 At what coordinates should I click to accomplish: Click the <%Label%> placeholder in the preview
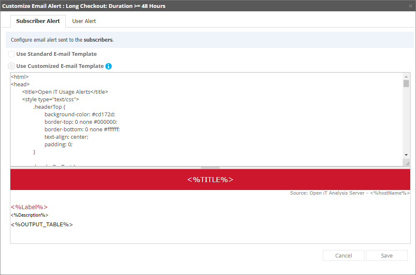pyautogui.click(x=29, y=206)
